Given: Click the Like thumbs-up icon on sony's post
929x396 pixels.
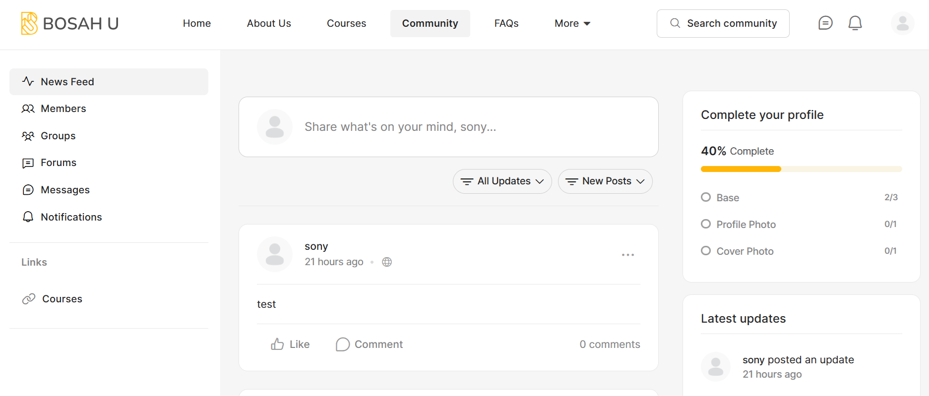Looking at the screenshot, I should click(x=277, y=344).
